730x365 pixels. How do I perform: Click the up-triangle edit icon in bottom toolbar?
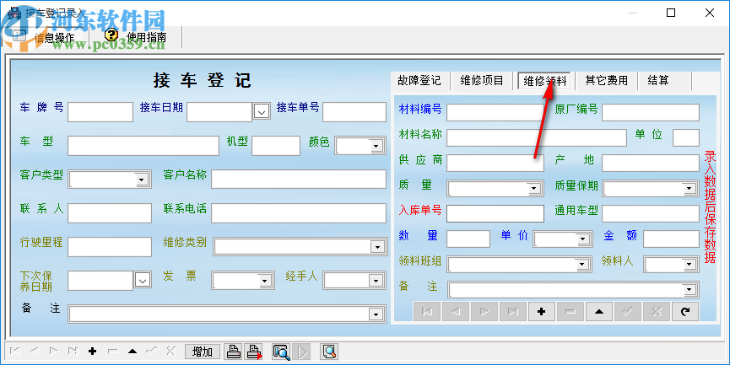[x=132, y=352]
